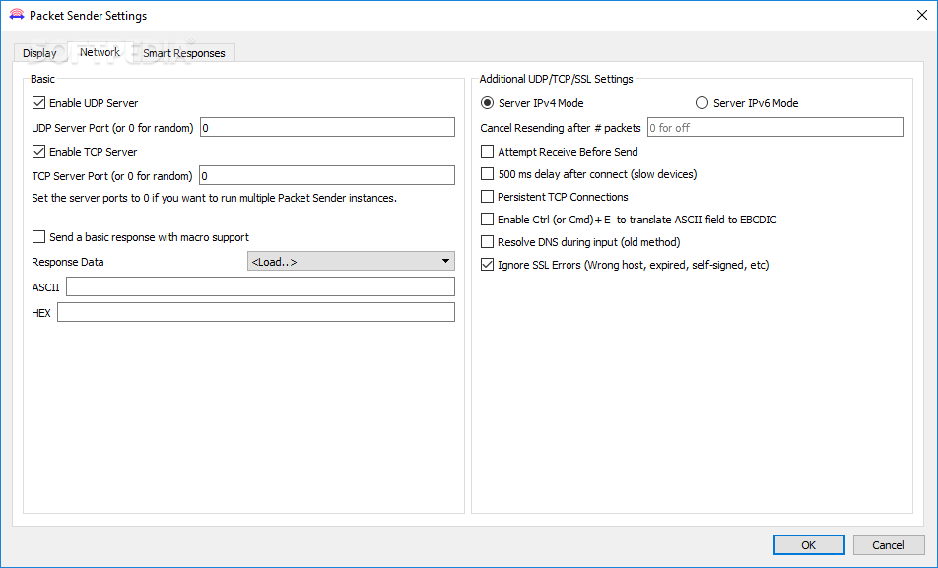Click the 'Additional UDP/TCP/SSL Settings' group title
This screenshot has height=568, width=938.
tap(556, 79)
